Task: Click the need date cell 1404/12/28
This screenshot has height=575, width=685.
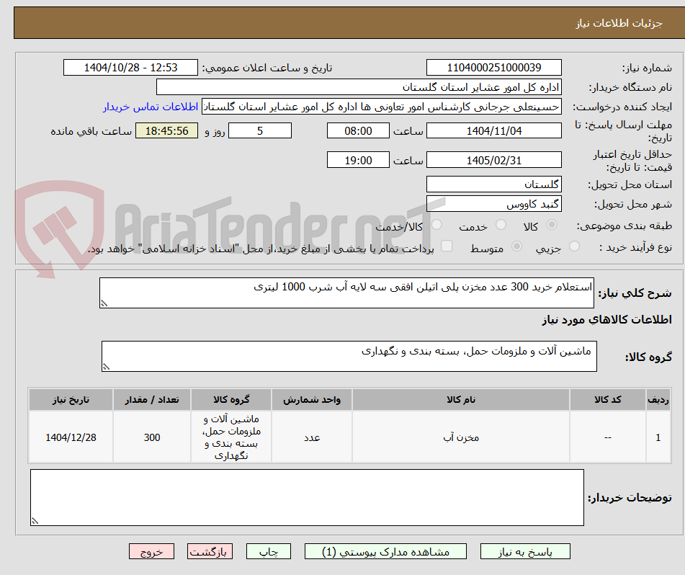Action: click(71, 437)
